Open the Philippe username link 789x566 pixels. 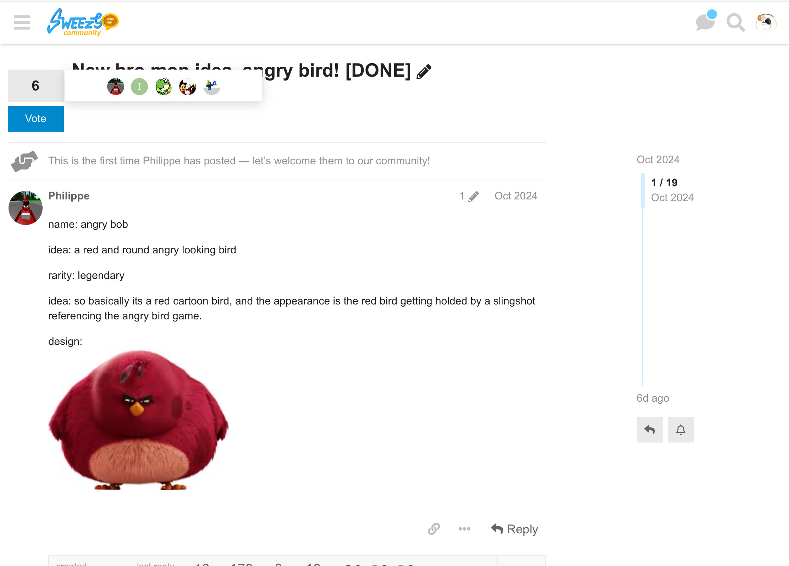pos(69,196)
